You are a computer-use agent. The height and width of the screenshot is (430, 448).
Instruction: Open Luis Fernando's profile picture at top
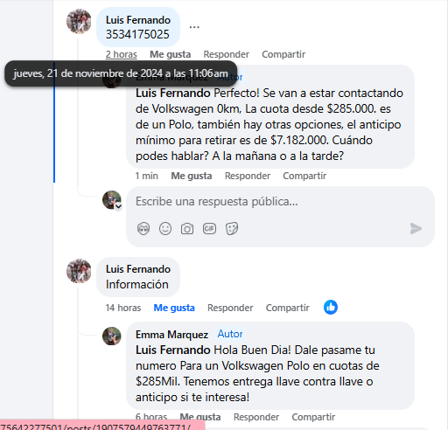tap(79, 21)
